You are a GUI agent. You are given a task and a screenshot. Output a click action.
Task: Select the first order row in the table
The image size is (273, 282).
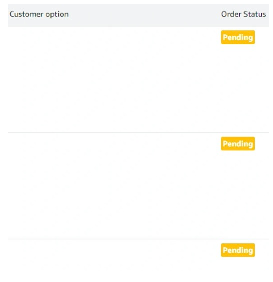pos(138,79)
